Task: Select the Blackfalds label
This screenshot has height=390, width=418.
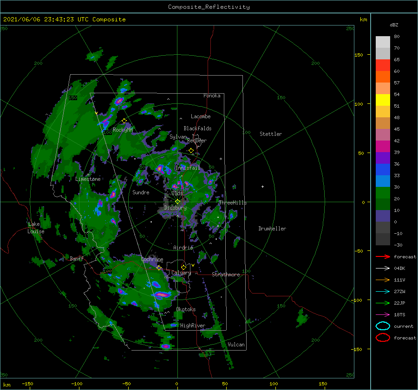Action: (x=197, y=128)
